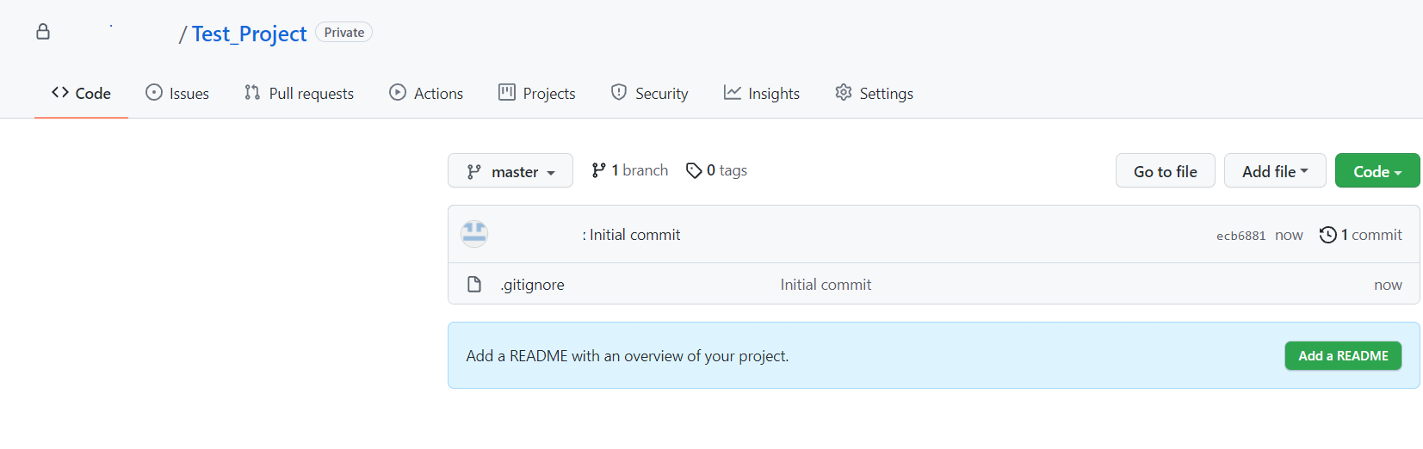Viewport: 1423px width, 449px height.
Task: Click the Add a README button
Action: (x=1342, y=356)
